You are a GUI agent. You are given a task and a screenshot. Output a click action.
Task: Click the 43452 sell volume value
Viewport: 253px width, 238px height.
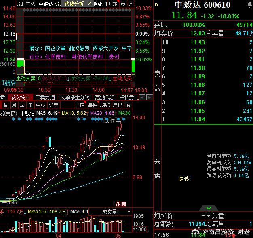tap(244, 119)
